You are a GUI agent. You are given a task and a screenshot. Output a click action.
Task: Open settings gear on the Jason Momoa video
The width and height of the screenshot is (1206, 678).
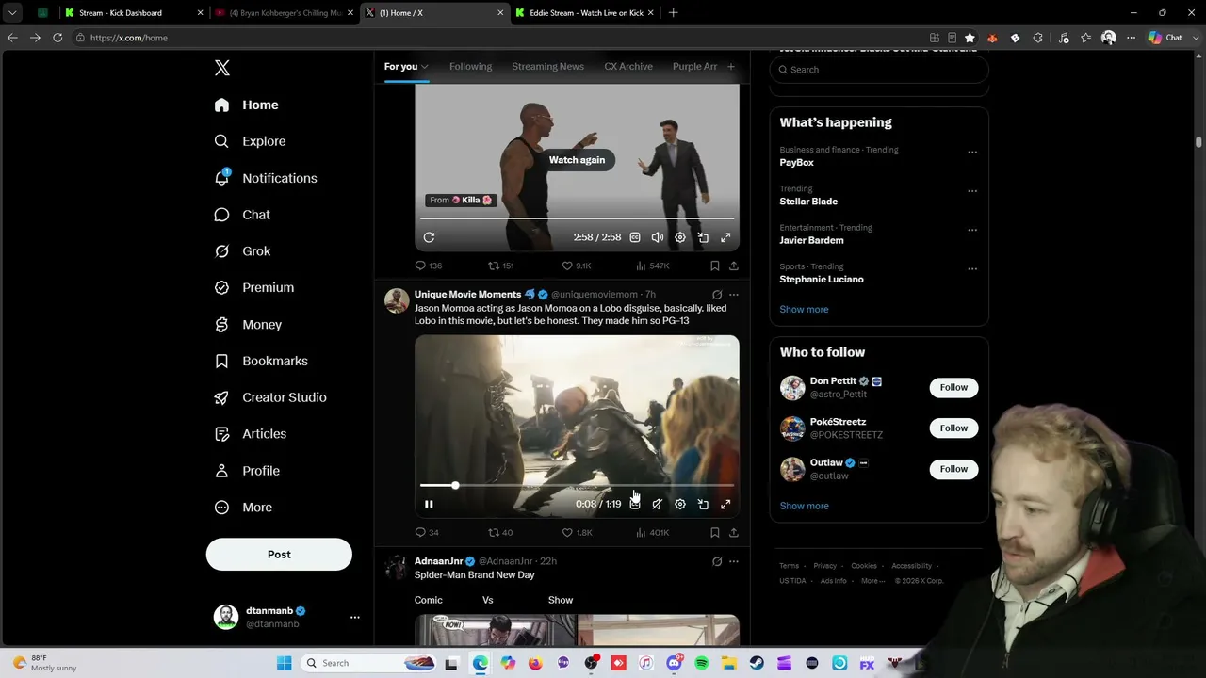coord(680,504)
